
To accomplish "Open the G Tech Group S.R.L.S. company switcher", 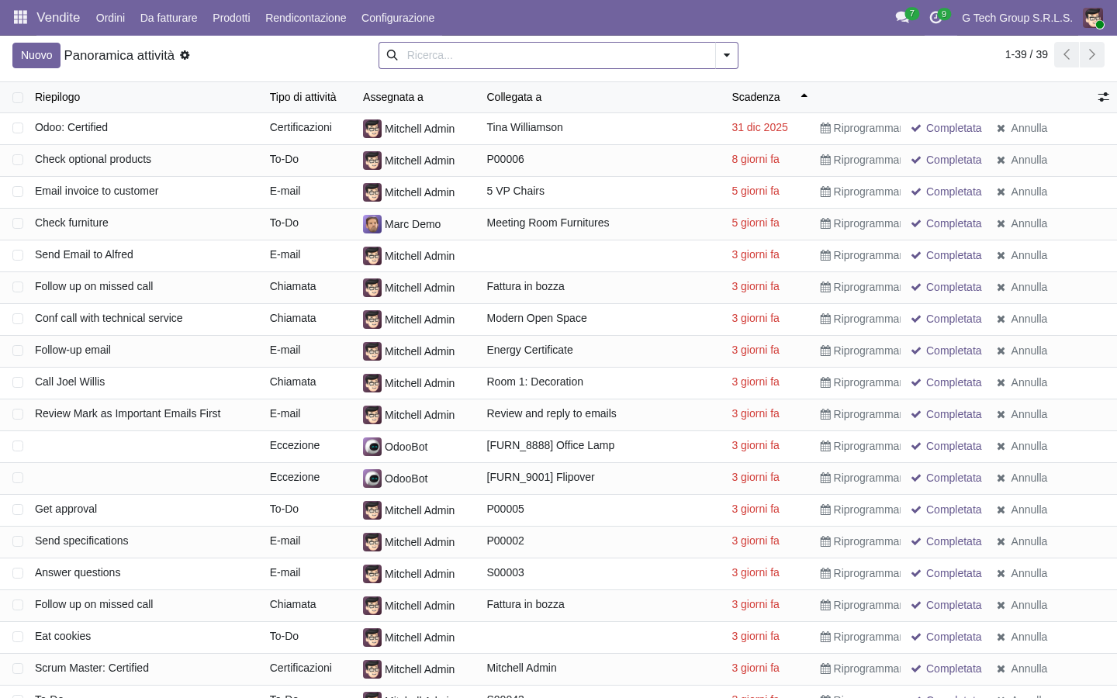I will point(1017,18).
